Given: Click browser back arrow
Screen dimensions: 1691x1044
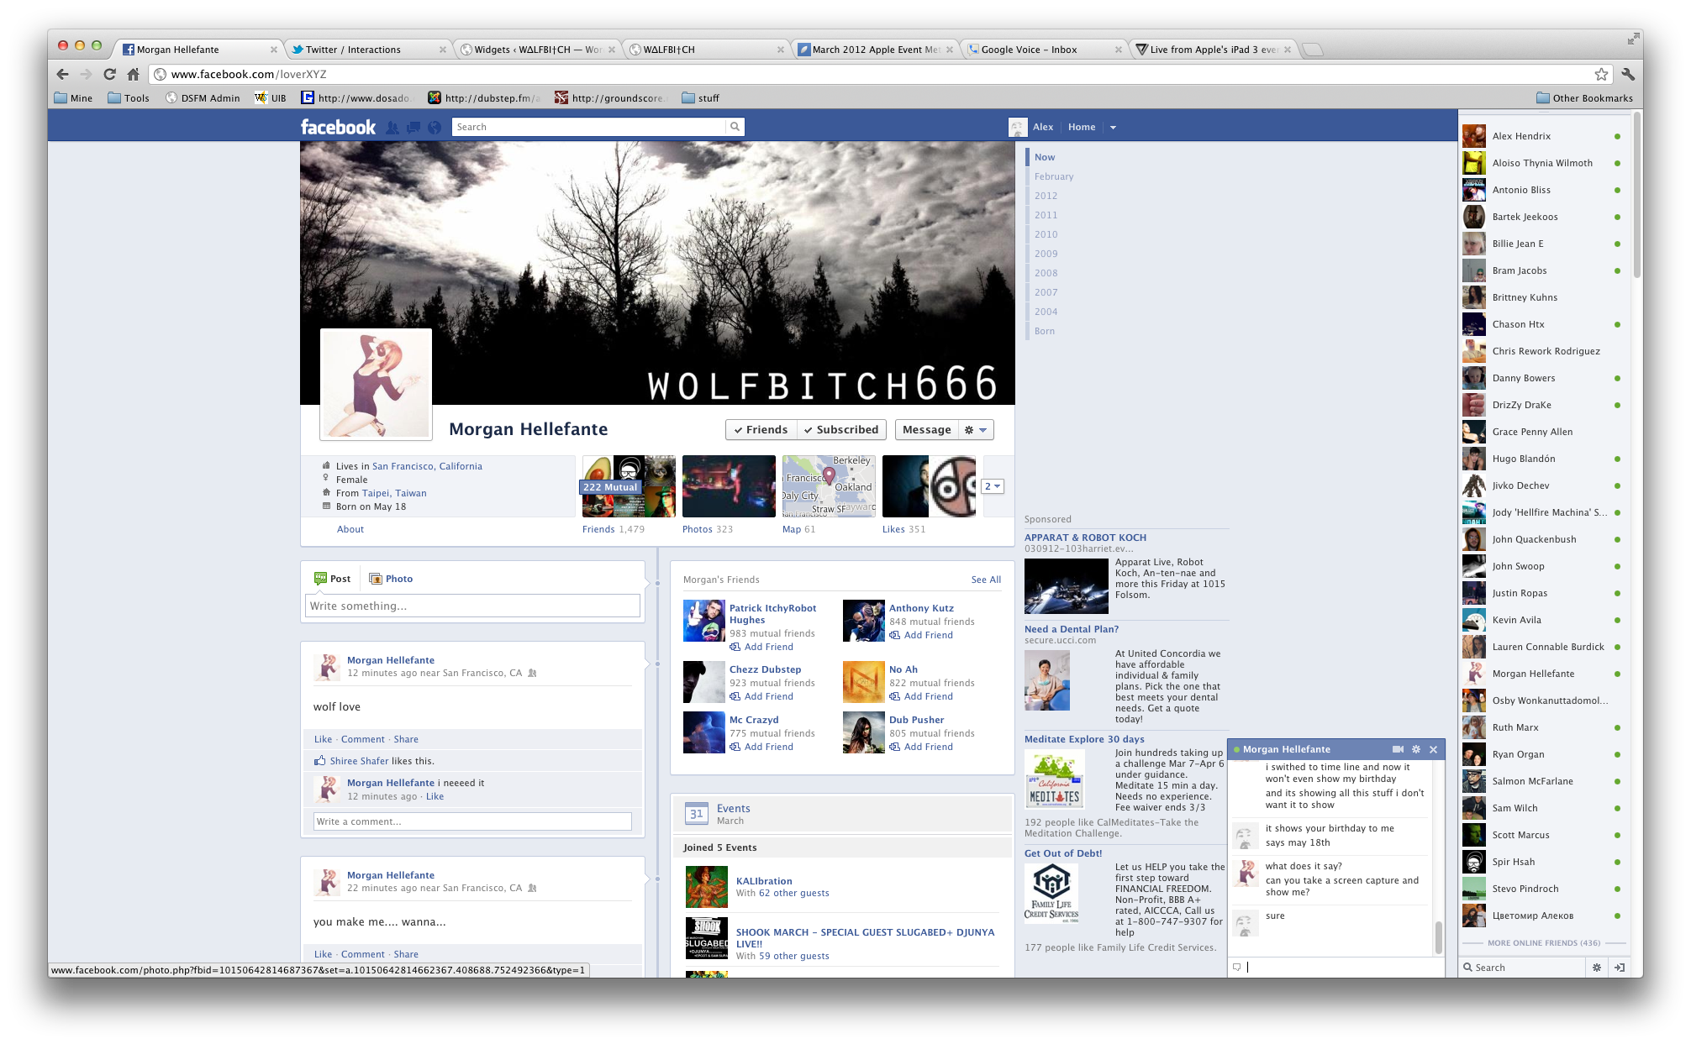Looking at the screenshot, I should point(63,74).
